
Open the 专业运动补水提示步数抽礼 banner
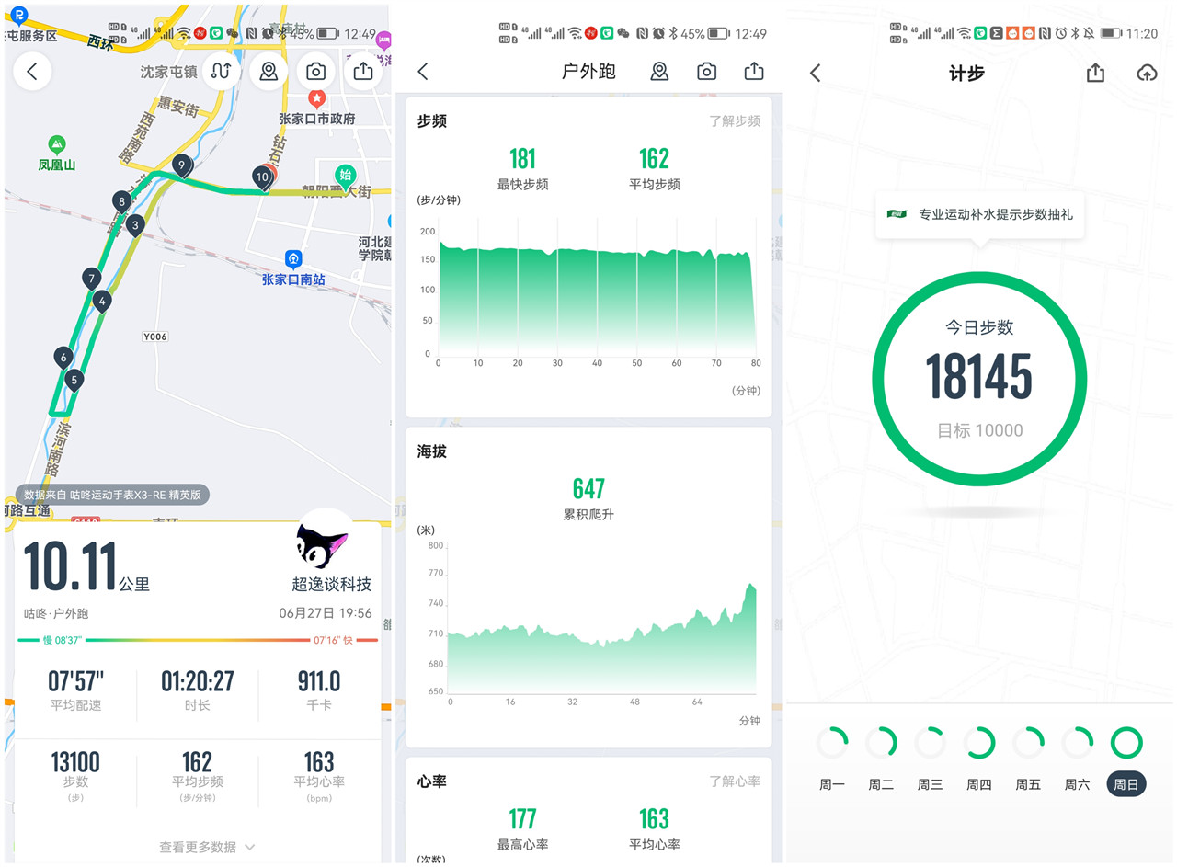979,214
